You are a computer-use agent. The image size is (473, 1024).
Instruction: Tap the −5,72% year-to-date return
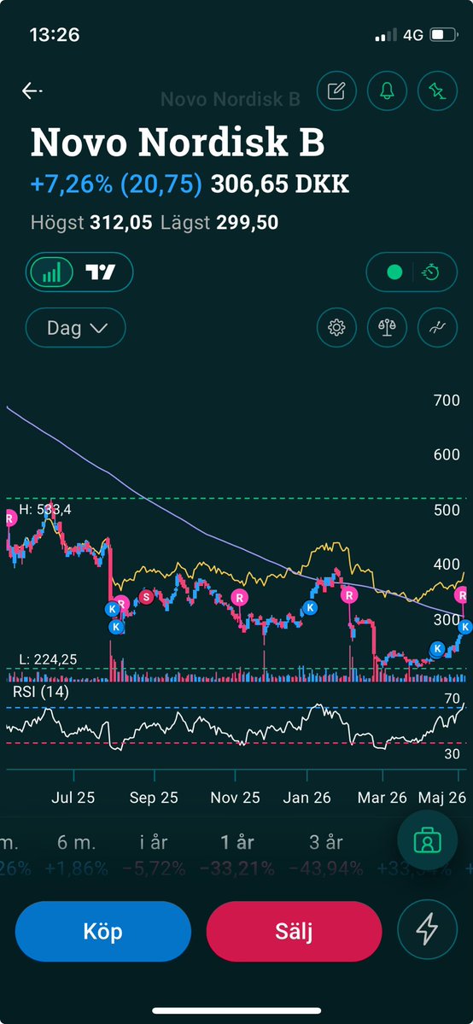(x=155, y=869)
